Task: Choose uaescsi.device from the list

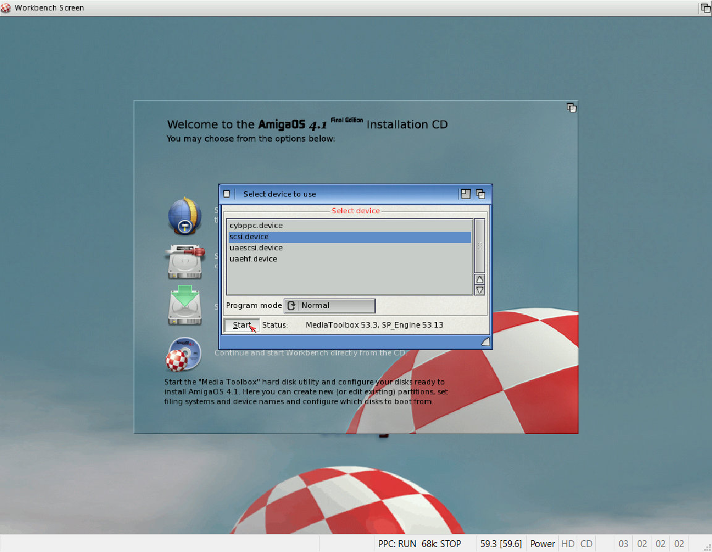Action: coord(350,248)
